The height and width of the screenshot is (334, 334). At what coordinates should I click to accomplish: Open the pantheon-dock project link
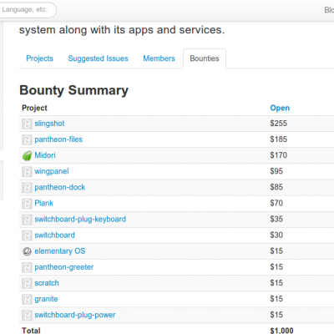coord(60,187)
